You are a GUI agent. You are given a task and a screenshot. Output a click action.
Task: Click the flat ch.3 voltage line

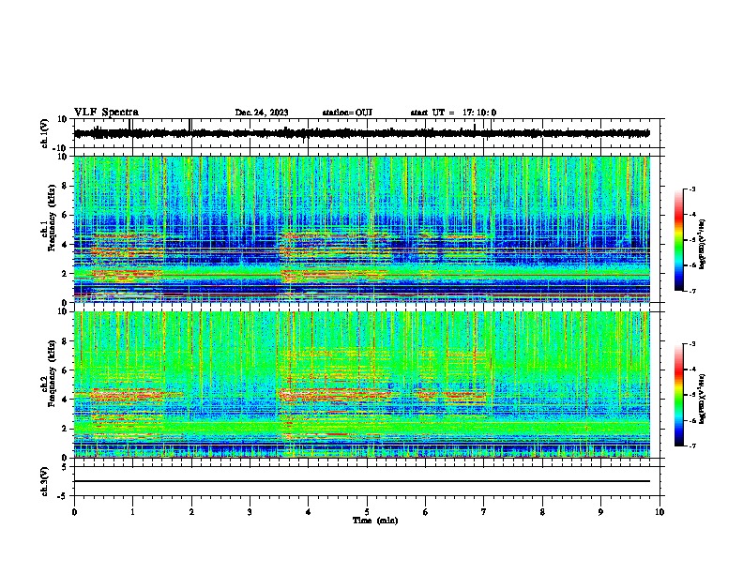click(362, 481)
